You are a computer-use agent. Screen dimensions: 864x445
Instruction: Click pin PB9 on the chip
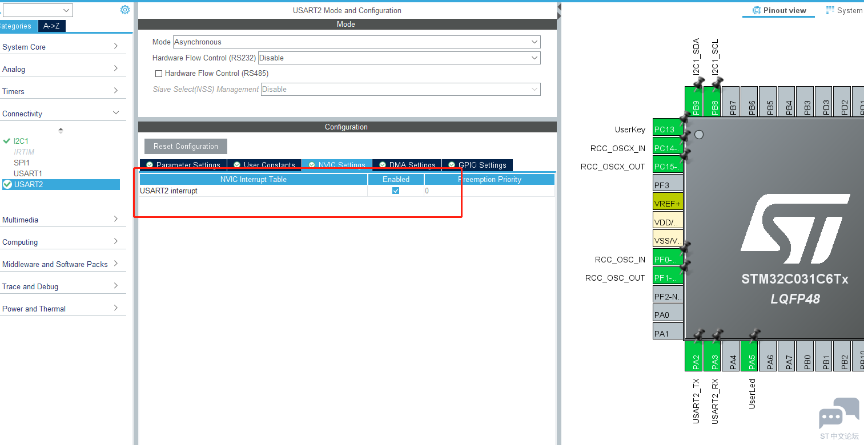694,102
